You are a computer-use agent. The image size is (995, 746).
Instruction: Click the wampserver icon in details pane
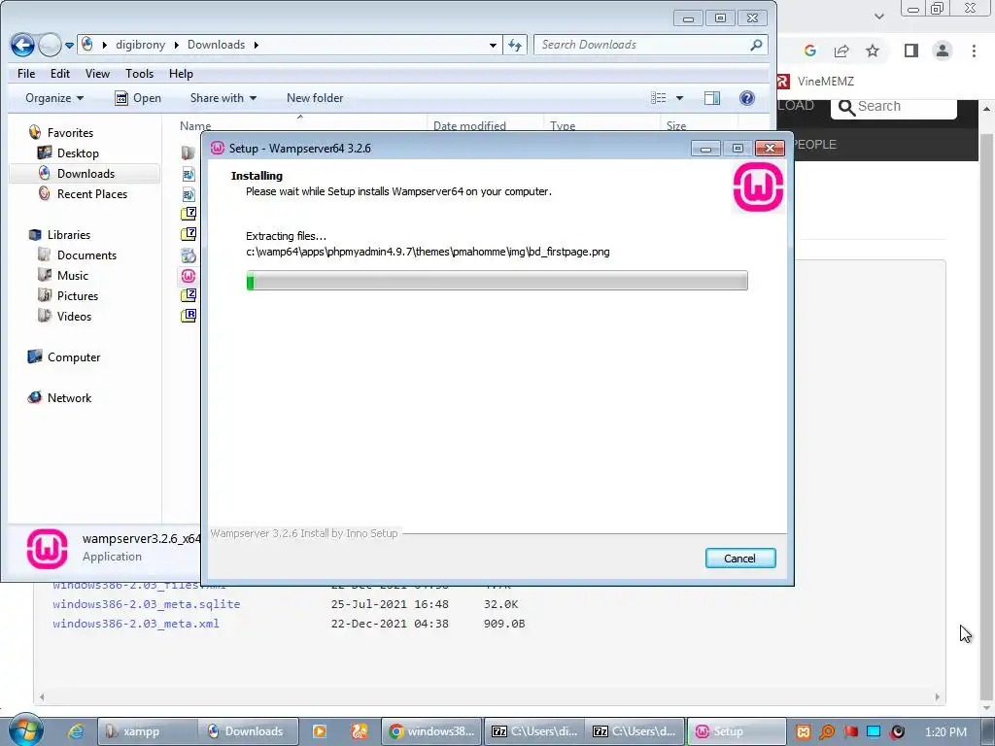(x=47, y=548)
